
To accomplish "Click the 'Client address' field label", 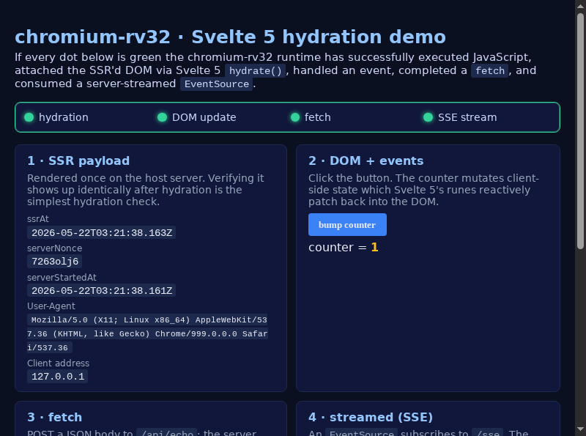I will point(59,363).
